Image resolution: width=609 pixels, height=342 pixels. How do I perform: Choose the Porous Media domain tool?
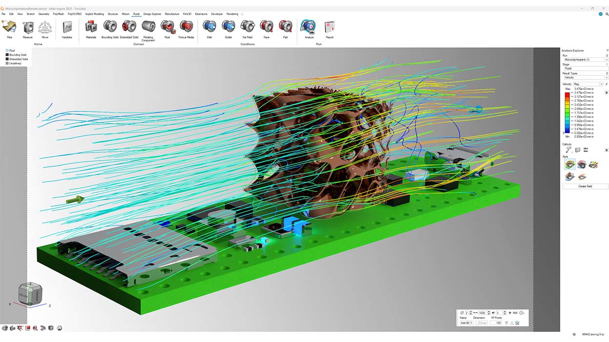(186, 27)
